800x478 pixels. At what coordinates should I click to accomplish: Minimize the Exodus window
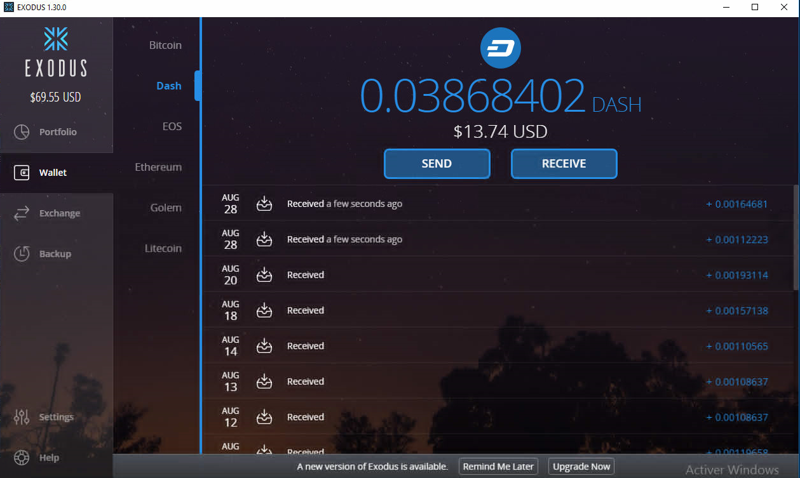[726, 8]
